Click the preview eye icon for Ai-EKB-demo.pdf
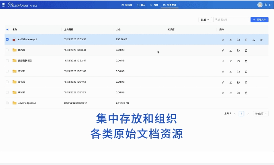This screenshot has width=274, height=165. [x=261, y=40]
